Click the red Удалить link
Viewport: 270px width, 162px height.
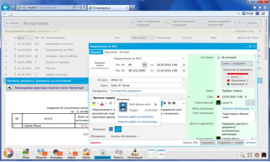point(95,143)
